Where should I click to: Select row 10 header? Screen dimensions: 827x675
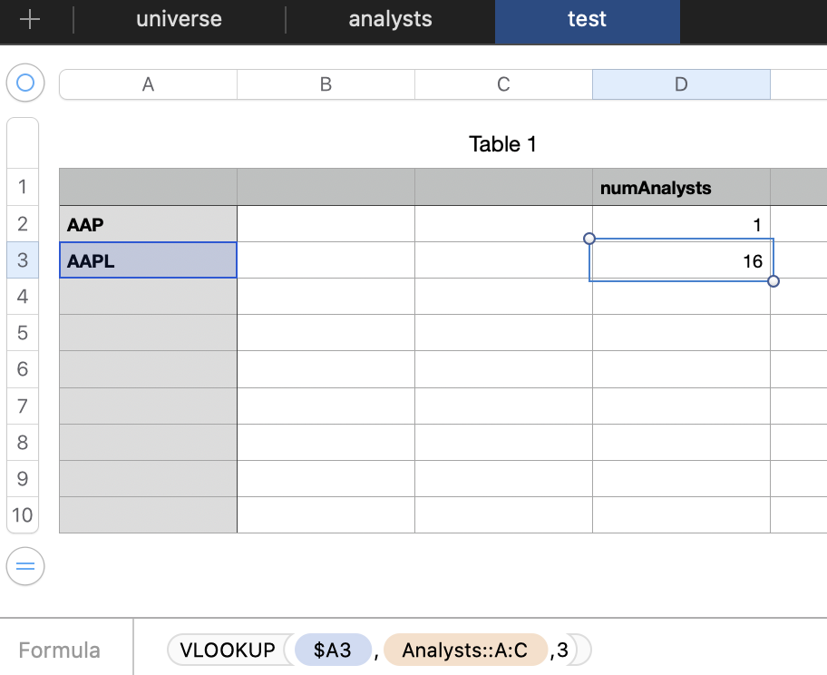23,515
